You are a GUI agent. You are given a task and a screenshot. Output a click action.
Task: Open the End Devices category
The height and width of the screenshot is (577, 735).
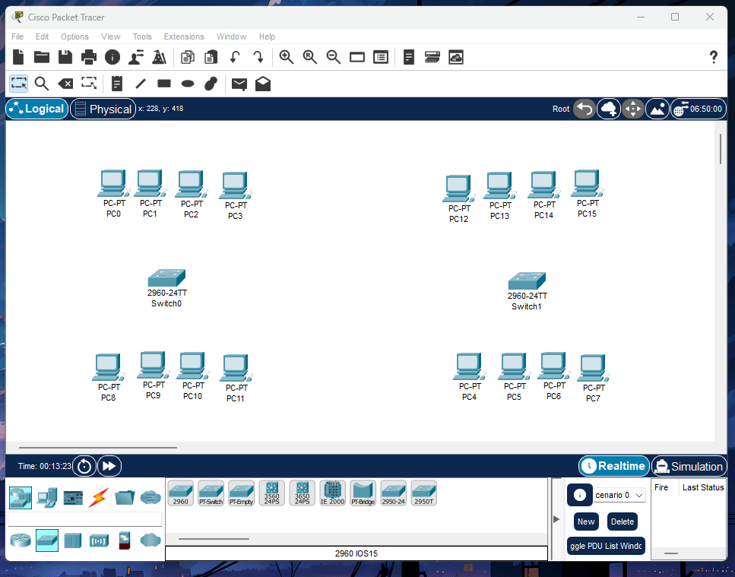47,497
